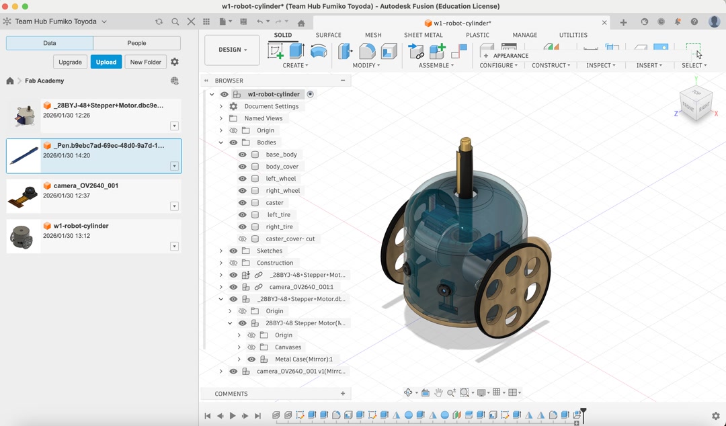Image resolution: width=726 pixels, height=426 pixels.
Task: Click the refresh icon in data panel
Action: [x=159, y=22]
